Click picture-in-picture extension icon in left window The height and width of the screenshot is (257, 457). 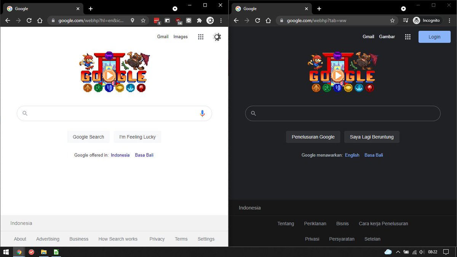click(x=167, y=21)
